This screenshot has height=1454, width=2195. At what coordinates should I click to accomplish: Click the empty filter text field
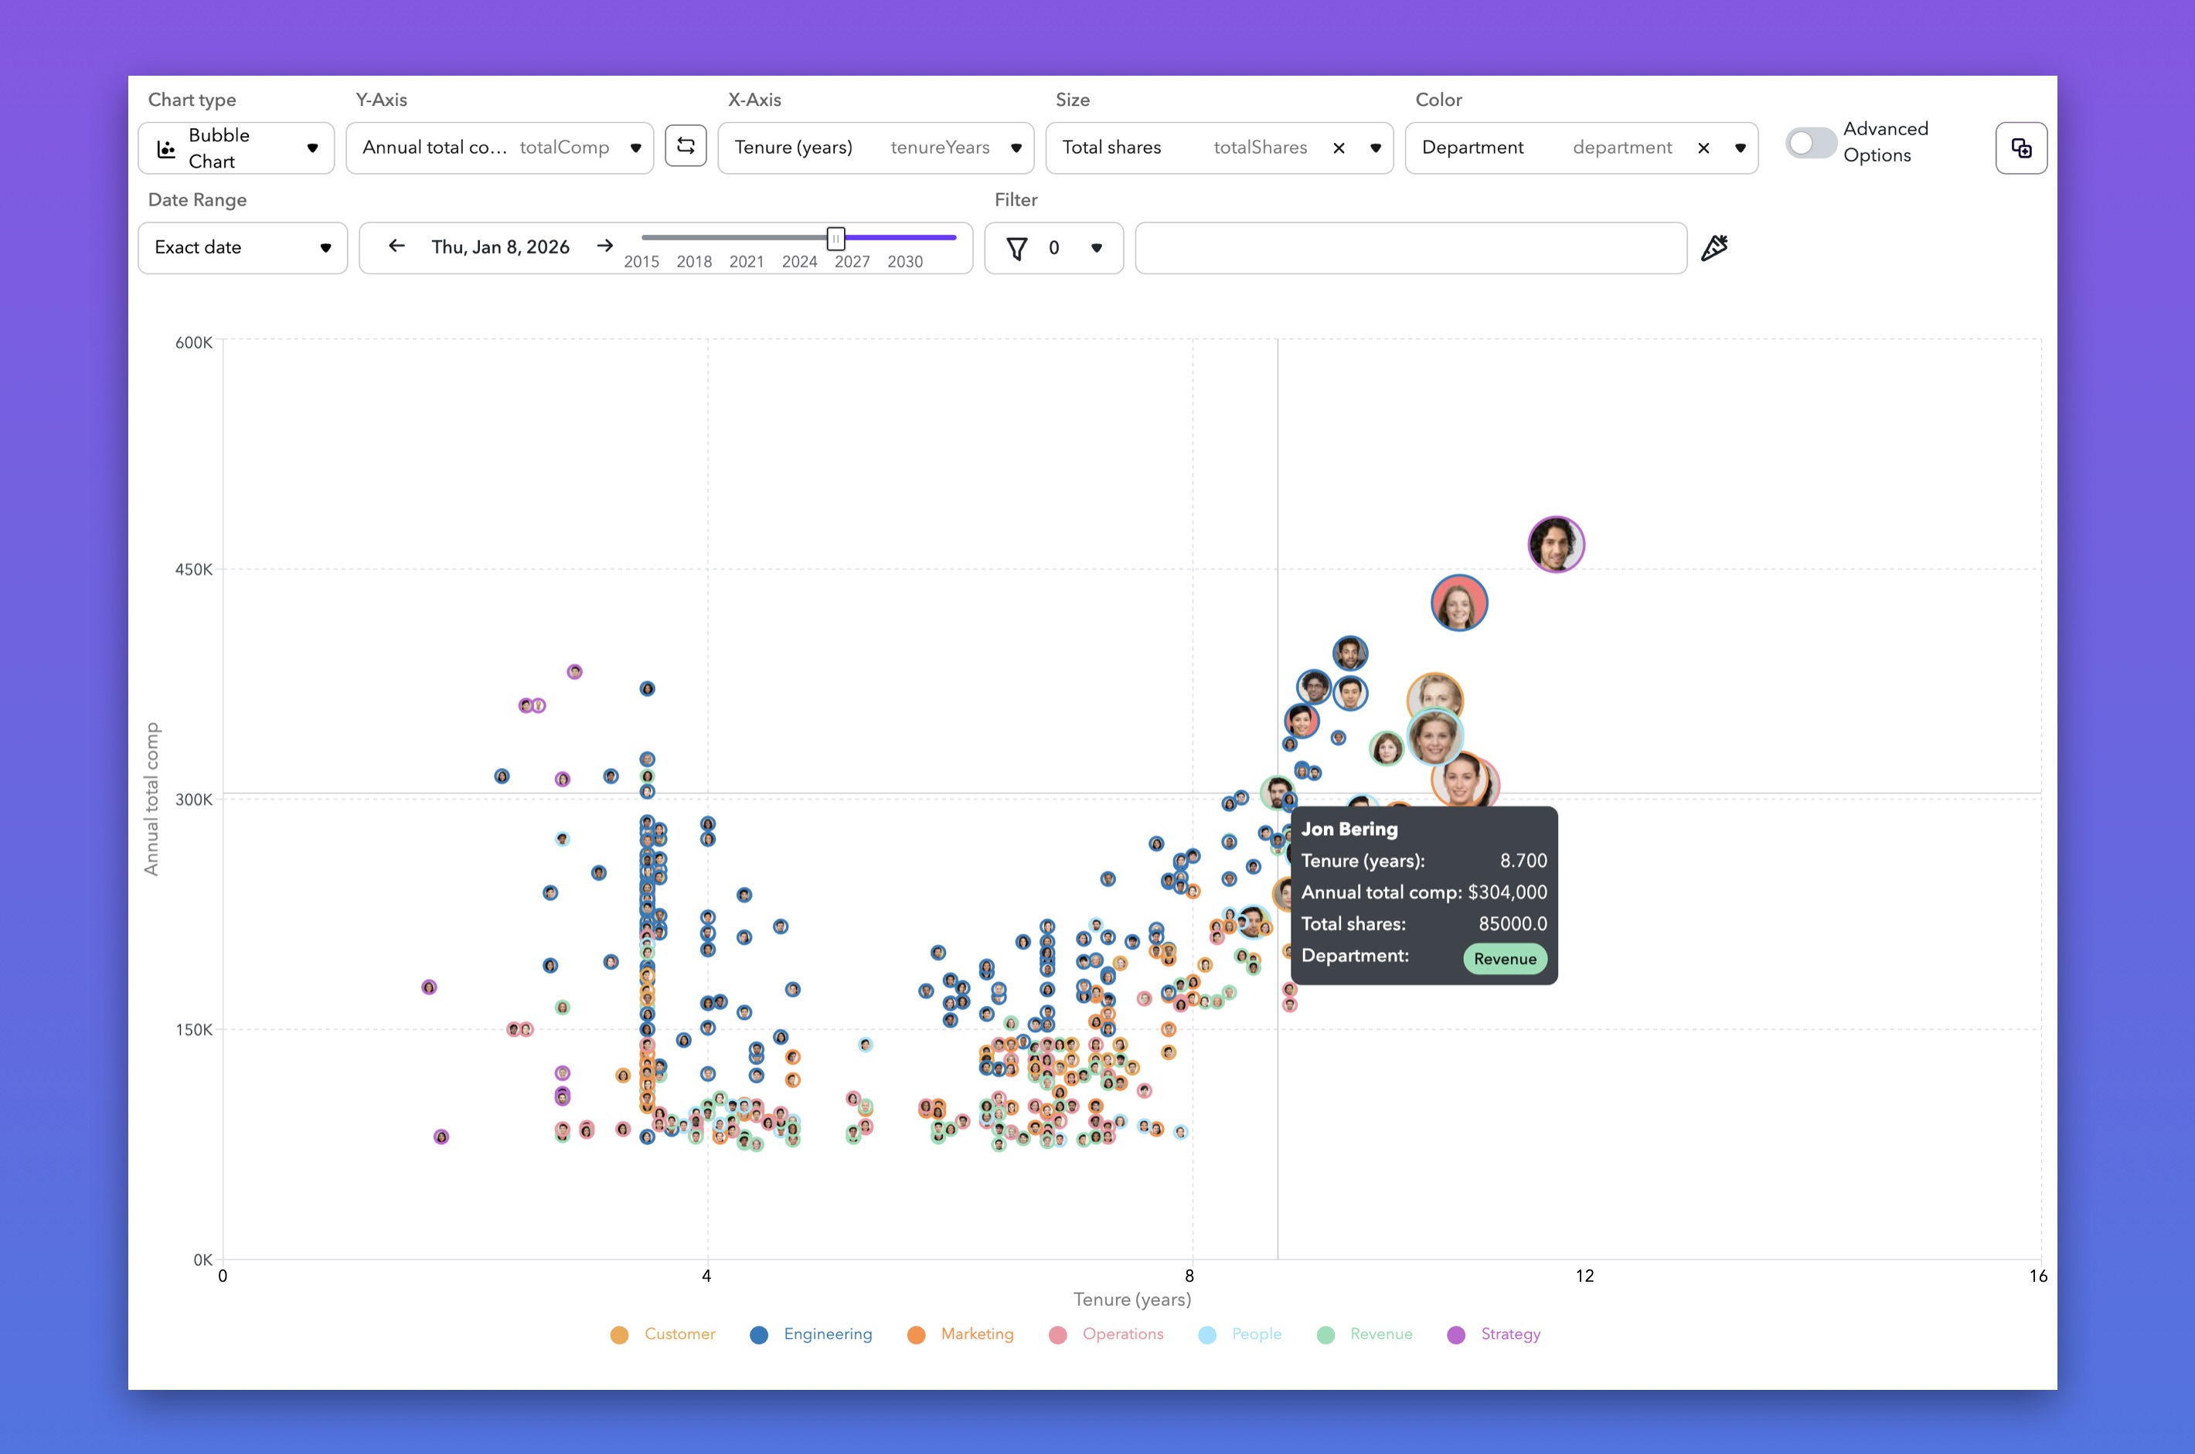[x=1411, y=247]
